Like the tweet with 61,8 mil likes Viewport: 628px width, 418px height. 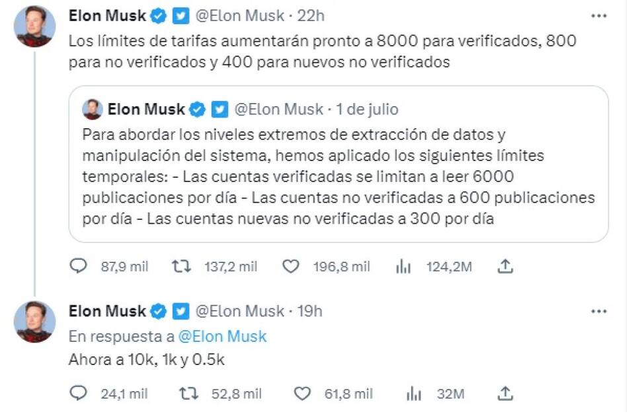tap(301, 394)
